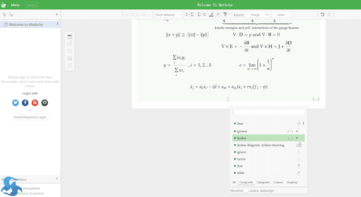
Task: Insert an image from the side palette
Action: 69,58
